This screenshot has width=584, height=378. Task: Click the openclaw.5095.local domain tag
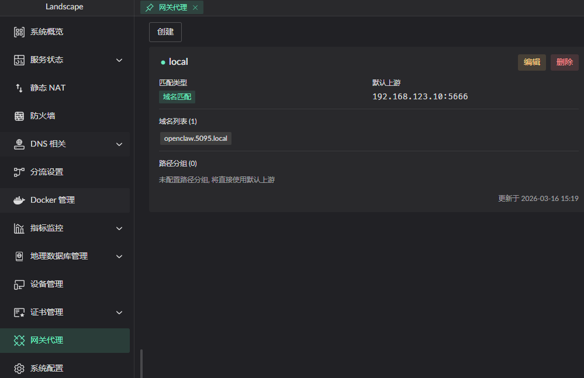(x=195, y=138)
